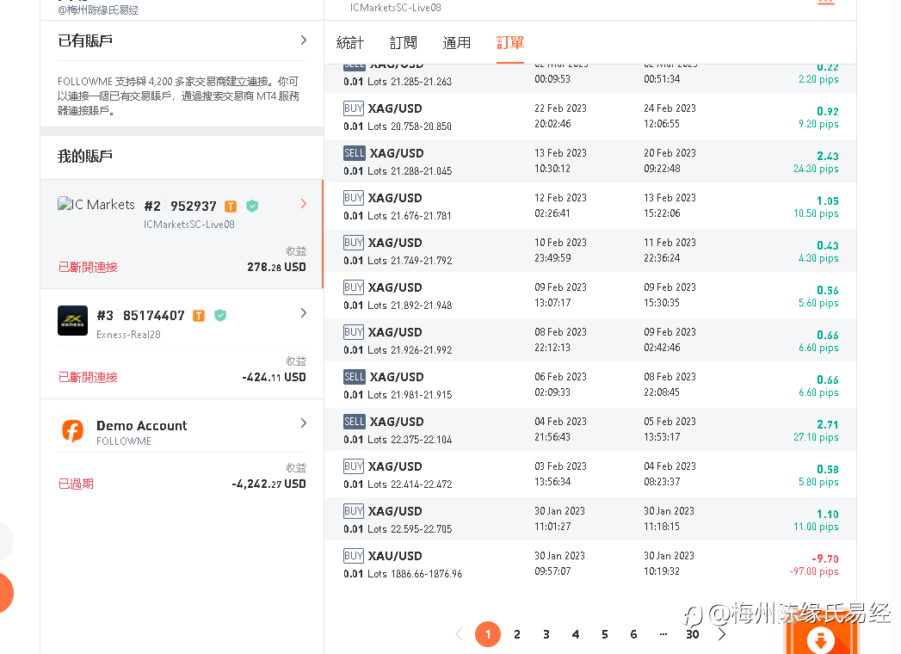
Task: Open the XAU/USD order from 30 Jan
Action: pyautogui.click(x=590, y=564)
